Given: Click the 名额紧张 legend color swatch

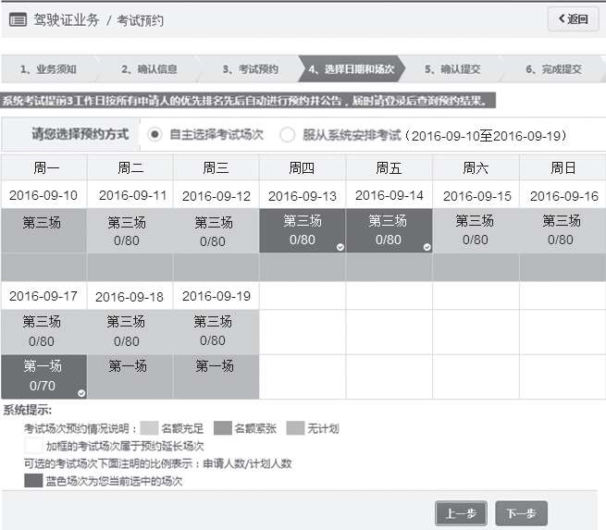Looking at the screenshot, I should (x=221, y=428).
